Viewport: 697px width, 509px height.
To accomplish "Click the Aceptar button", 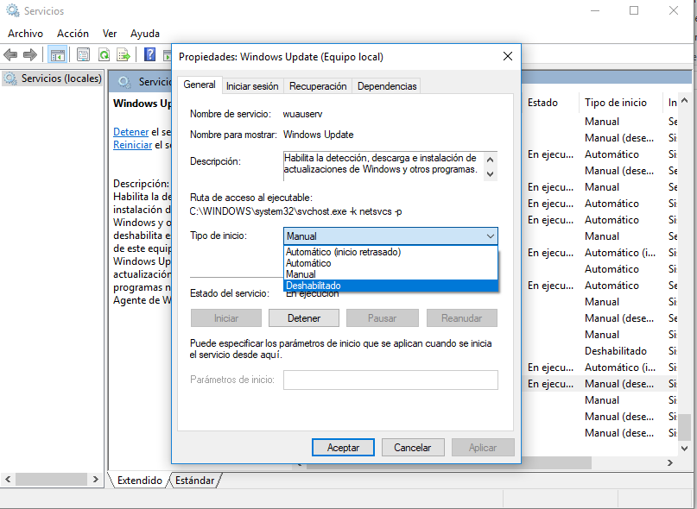I will [x=343, y=447].
